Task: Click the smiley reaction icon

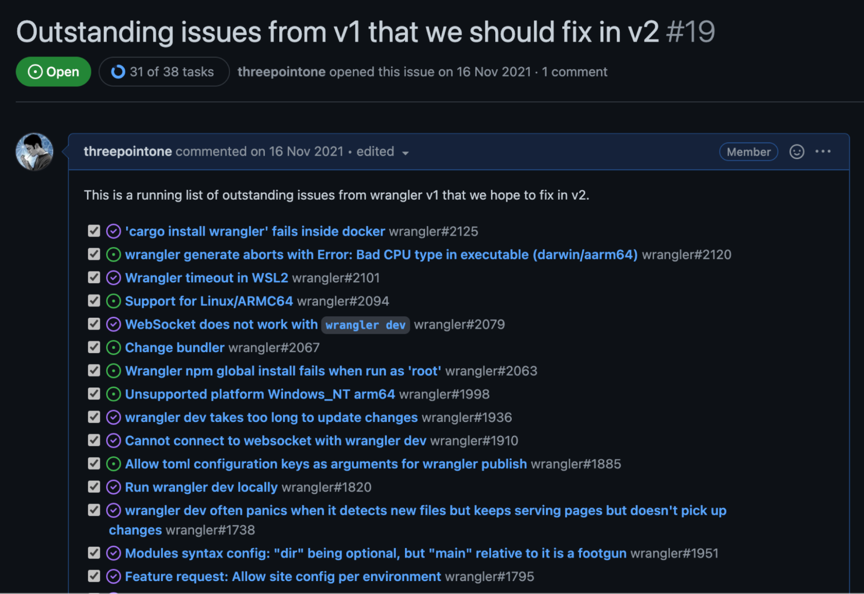Action: click(797, 152)
